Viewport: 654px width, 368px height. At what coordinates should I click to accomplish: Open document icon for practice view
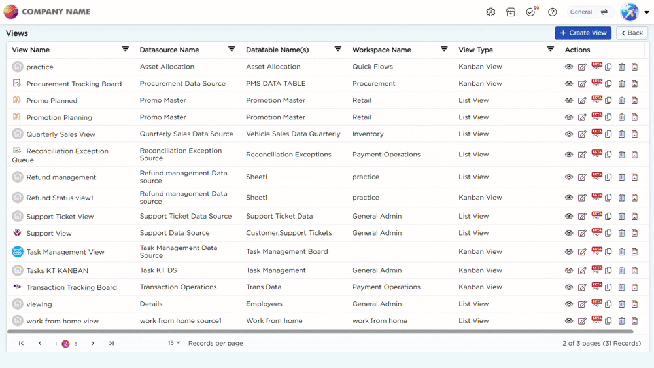coord(635,67)
